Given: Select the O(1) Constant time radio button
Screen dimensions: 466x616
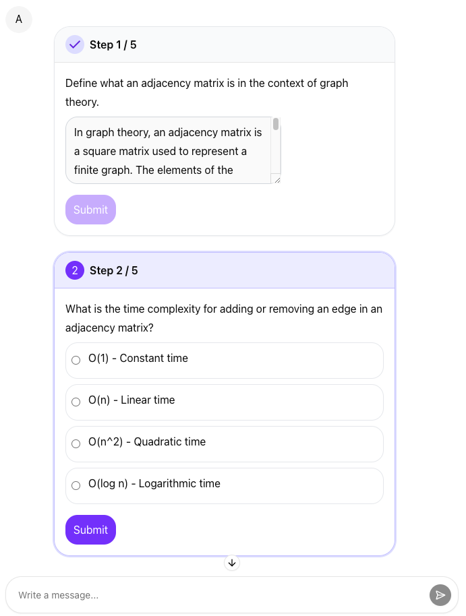Looking at the screenshot, I should pyautogui.click(x=76, y=361).
